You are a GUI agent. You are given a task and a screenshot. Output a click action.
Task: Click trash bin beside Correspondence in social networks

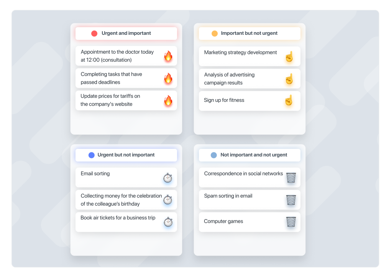(x=291, y=178)
